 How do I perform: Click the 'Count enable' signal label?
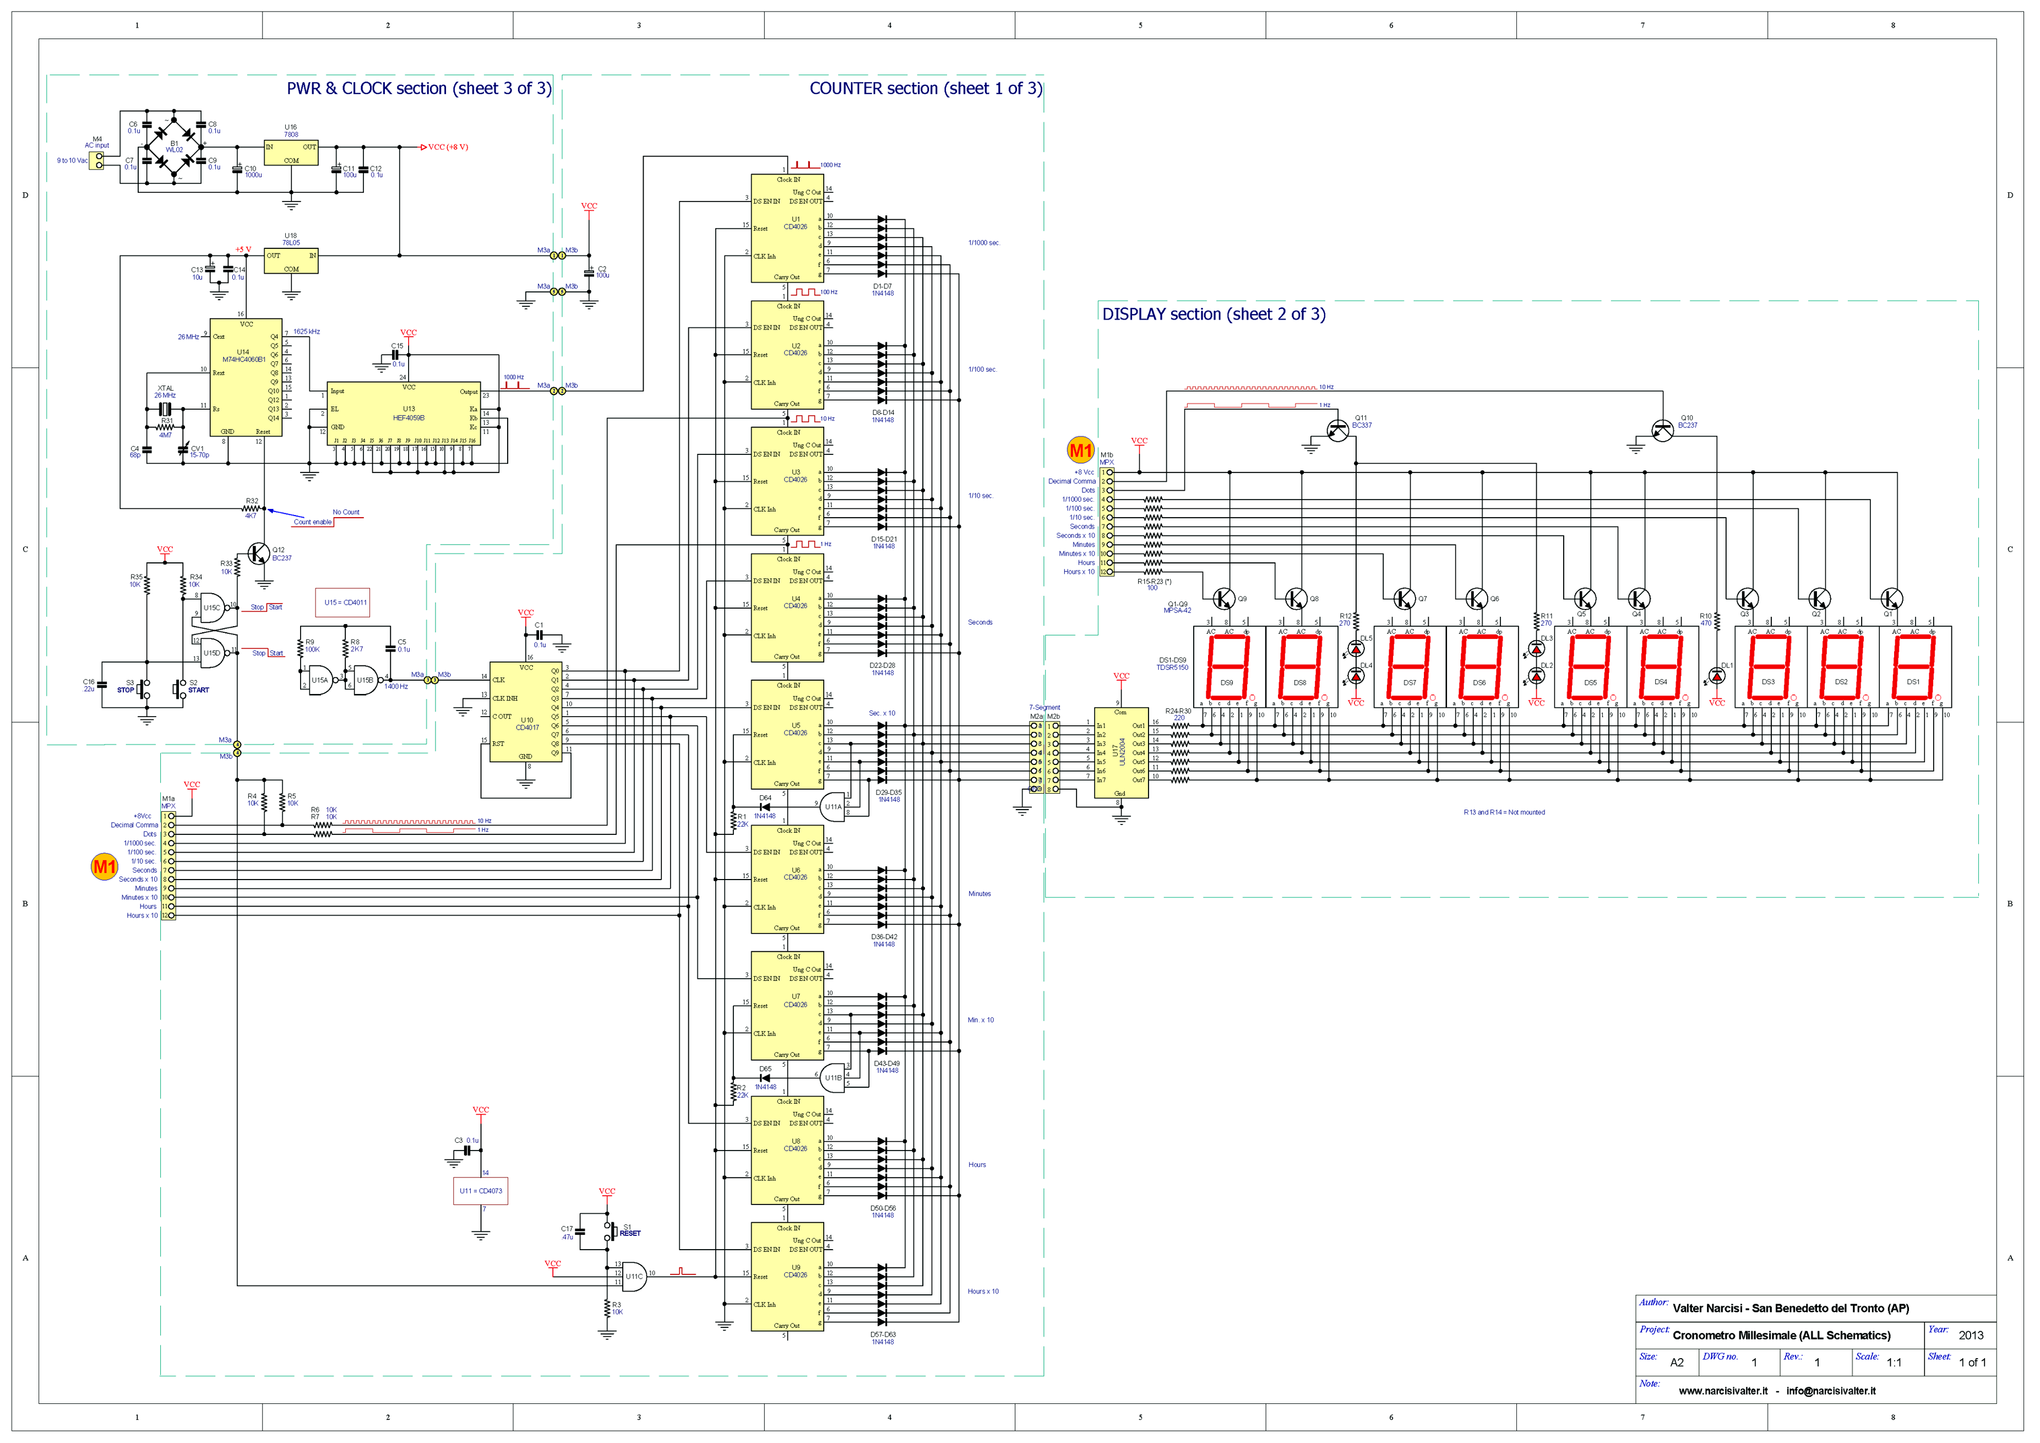click(x=313, y=522)
